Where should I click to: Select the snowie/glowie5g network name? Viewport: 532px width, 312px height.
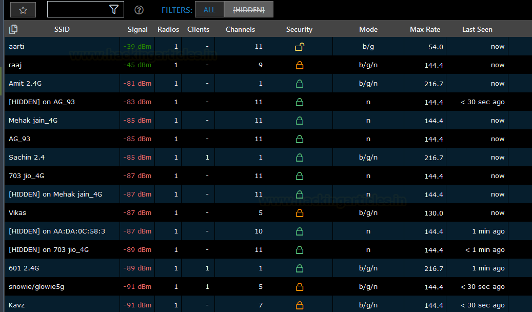tap(36, 287)
